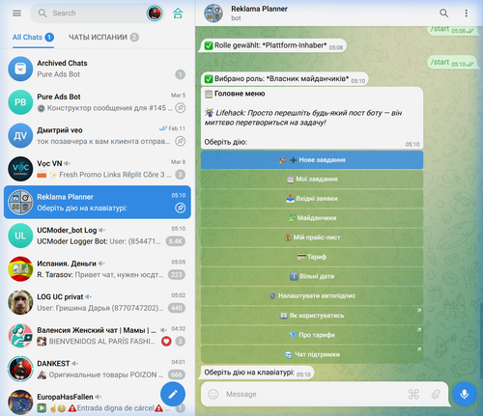Open the Vọc VN channel
This screenshot has width=483, height=416.
click(x=98, y=169)
